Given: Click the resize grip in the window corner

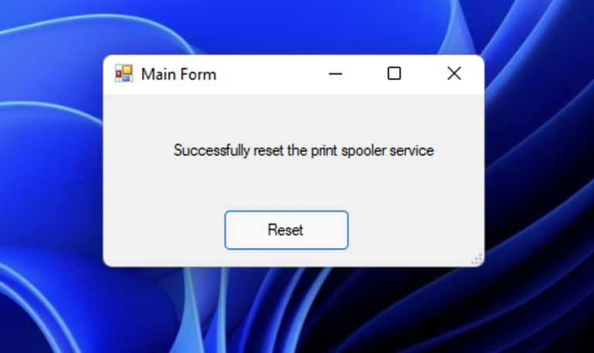Looking at the screenshot, I should (x=476, y=259).
